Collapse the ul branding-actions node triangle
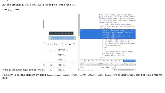The width and height of the screenshot is (165, 93). pyautogui.click(x=99, y=15)
